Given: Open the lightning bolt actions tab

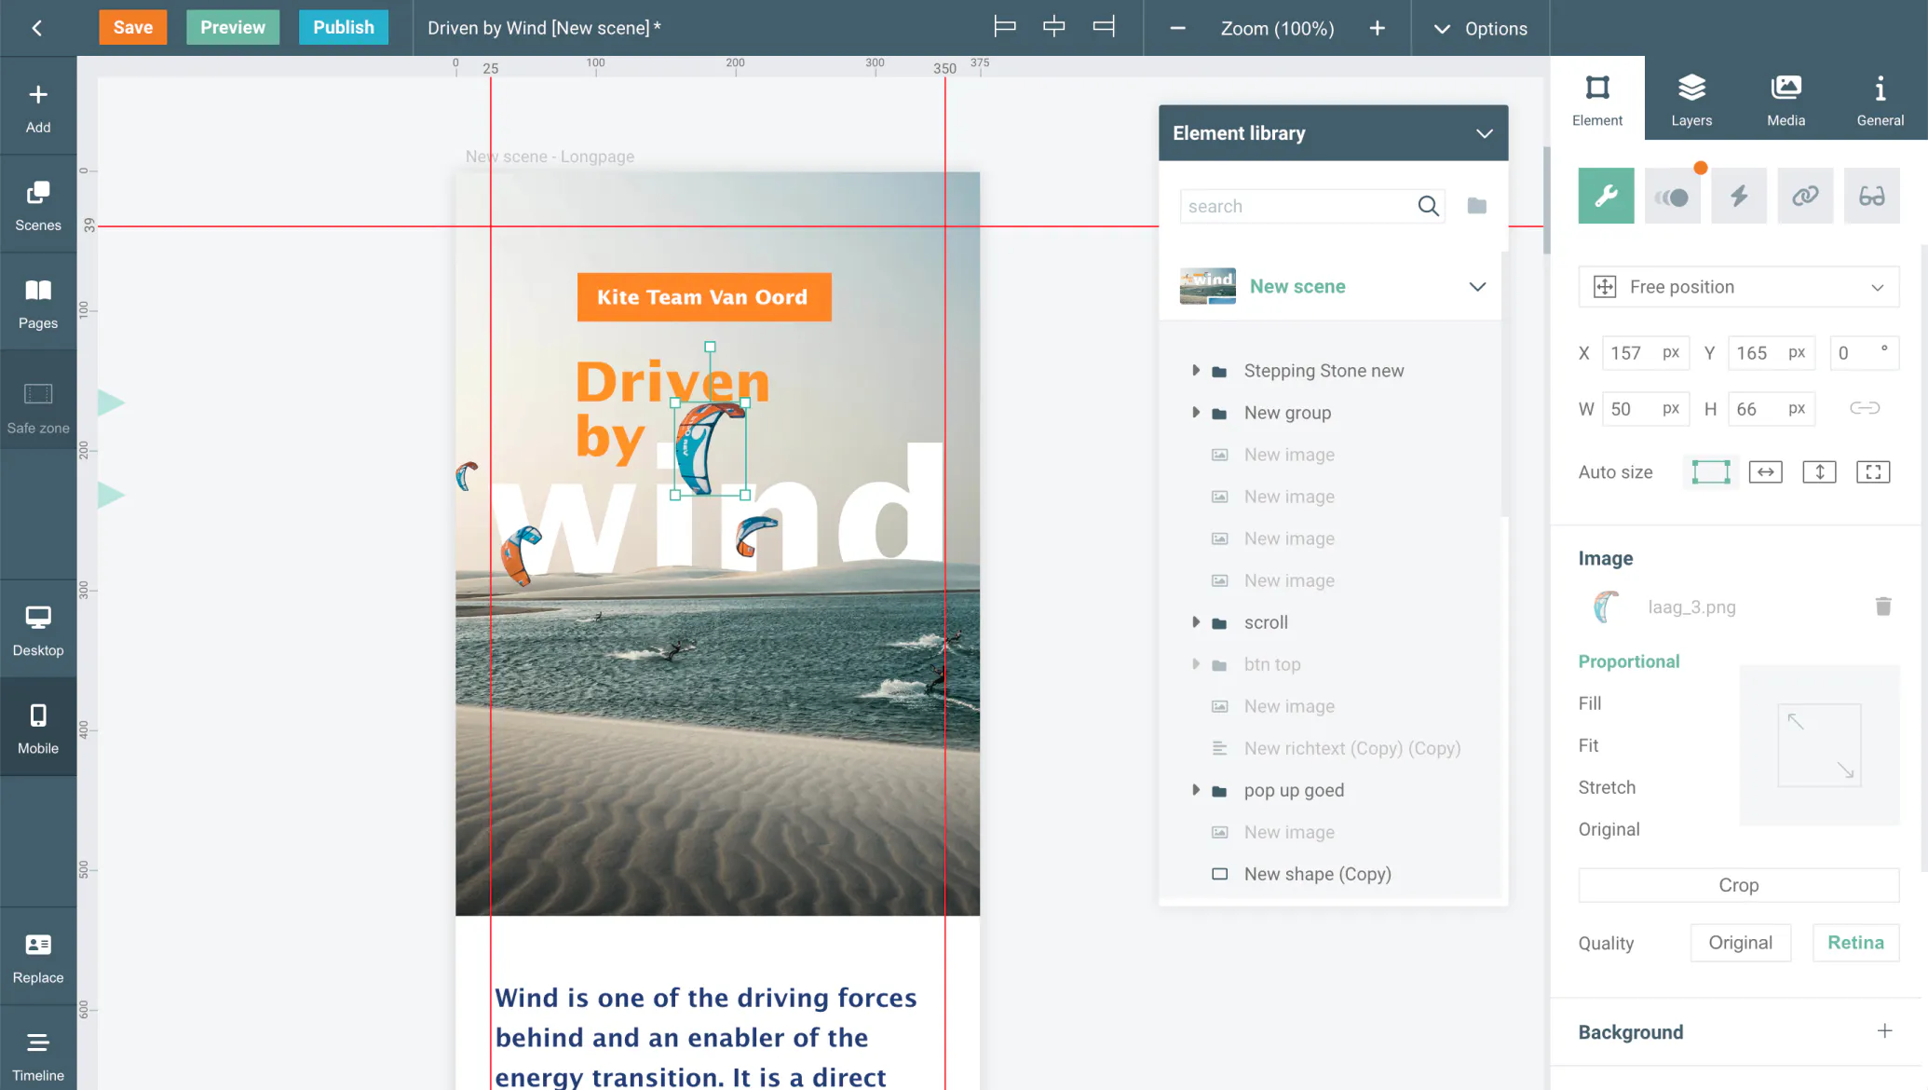Looking at the screenshot, I should [1738, 196].
